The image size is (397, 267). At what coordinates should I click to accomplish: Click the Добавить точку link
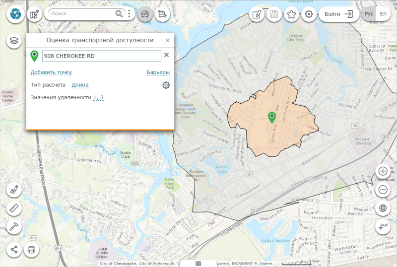pos(51,72)
